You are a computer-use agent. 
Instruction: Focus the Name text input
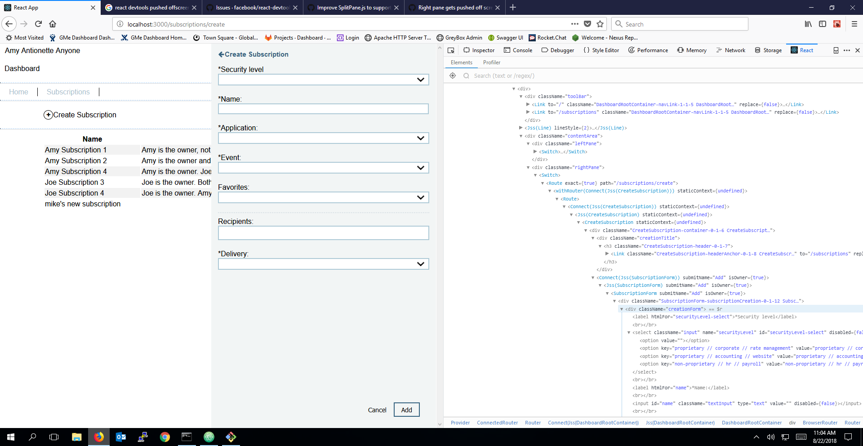[x=324, y=109]
